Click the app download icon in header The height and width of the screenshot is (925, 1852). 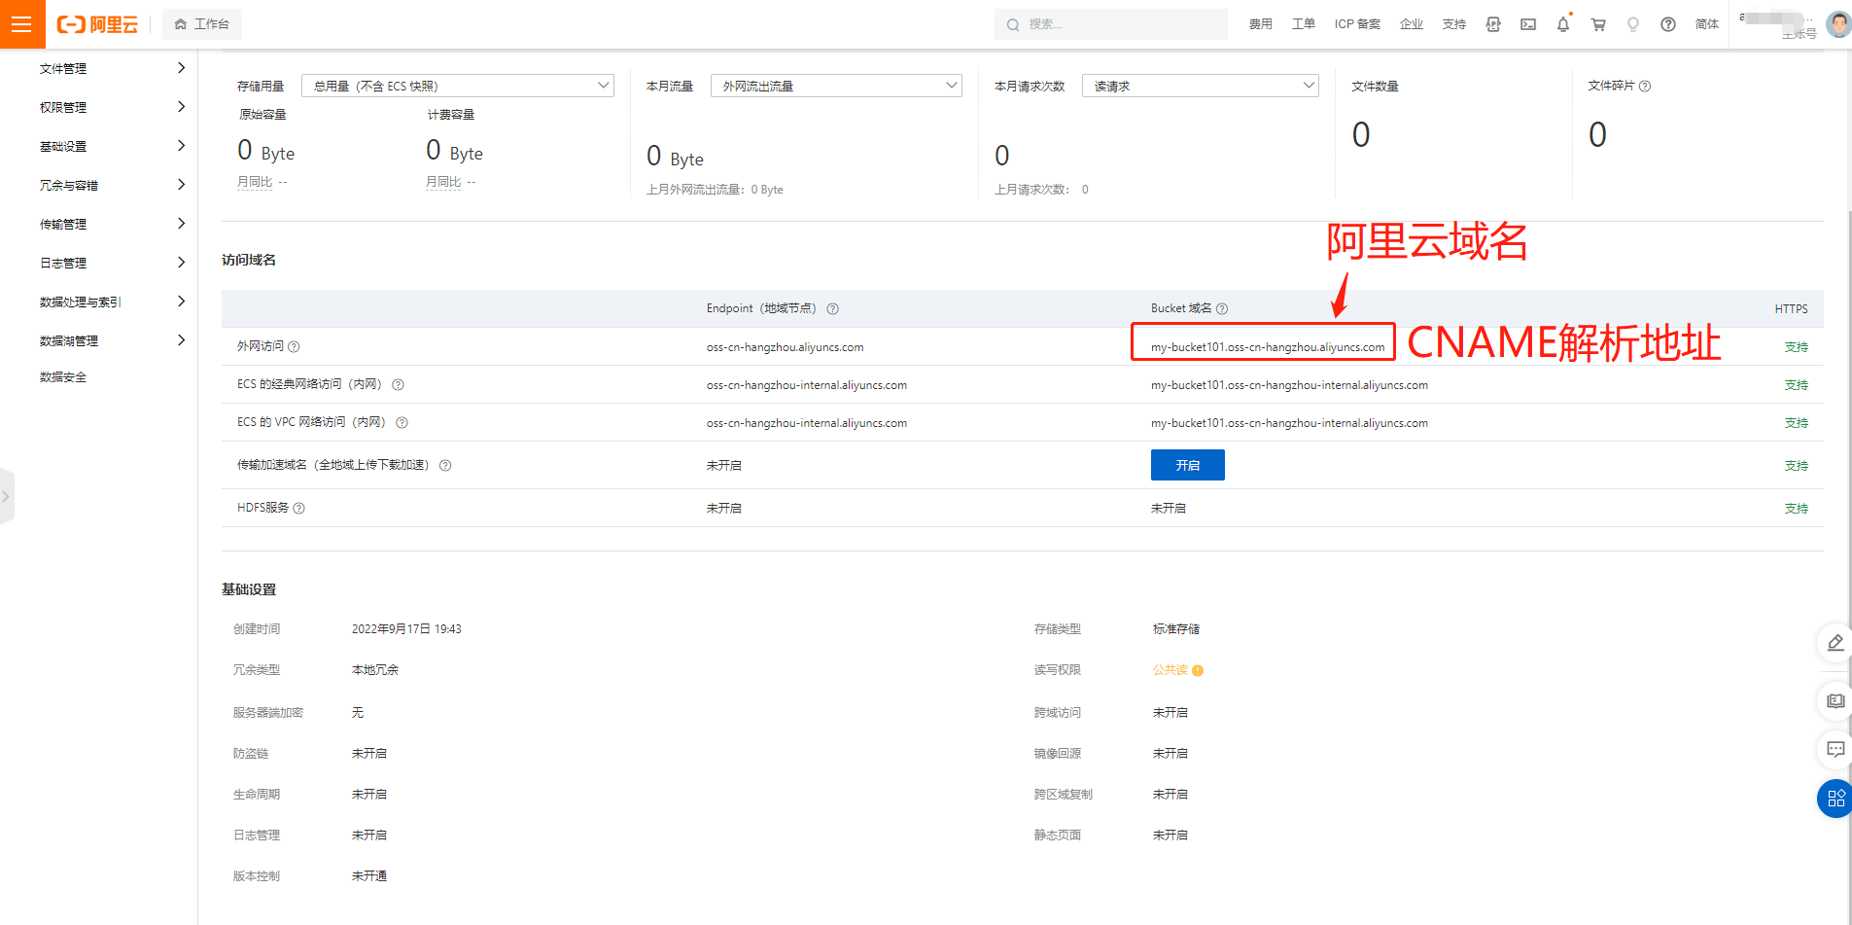click(1493, 24)
